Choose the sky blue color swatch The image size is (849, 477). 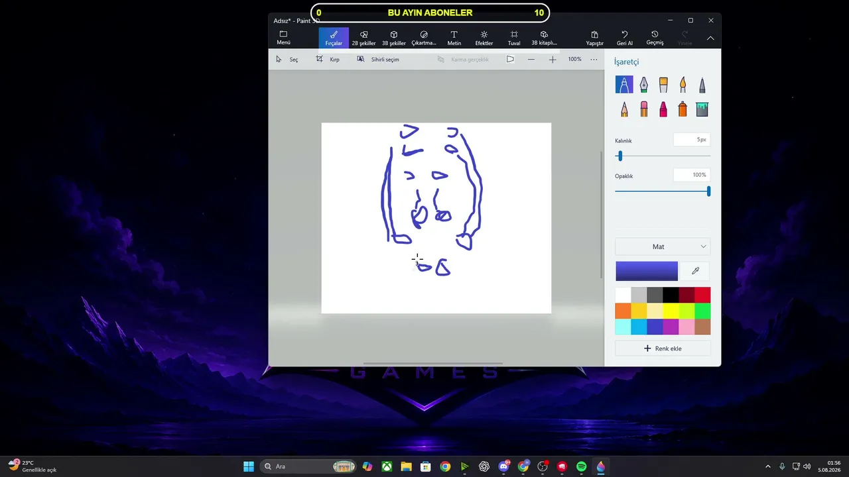click(x=639, y=327)
